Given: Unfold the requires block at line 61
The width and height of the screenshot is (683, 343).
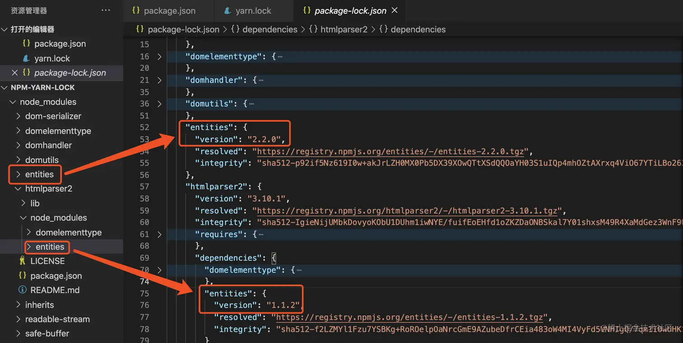Looking at the screenshot, I should [159, 234].
